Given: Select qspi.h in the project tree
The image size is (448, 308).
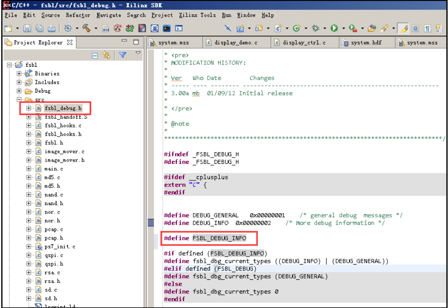Looking at the screenshot, I should [54, 264].
